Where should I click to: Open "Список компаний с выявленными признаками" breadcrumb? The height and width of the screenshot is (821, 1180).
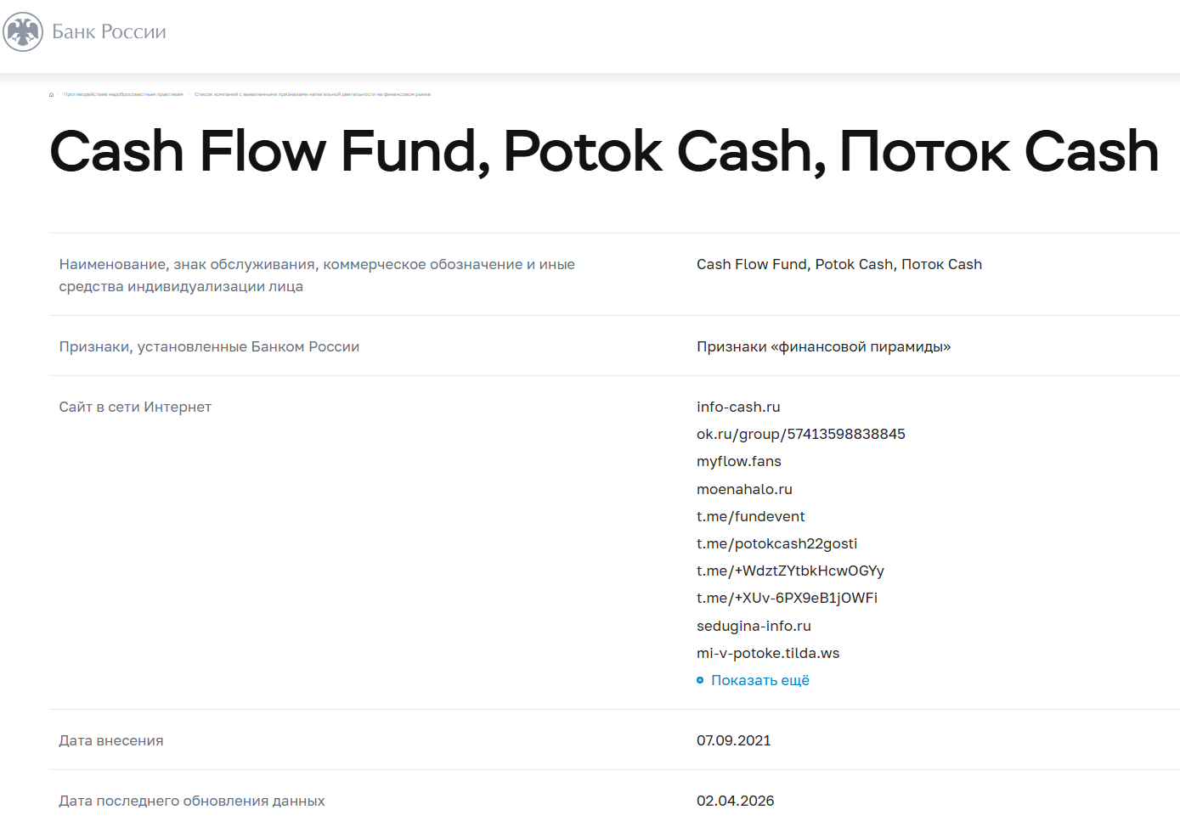313,94
